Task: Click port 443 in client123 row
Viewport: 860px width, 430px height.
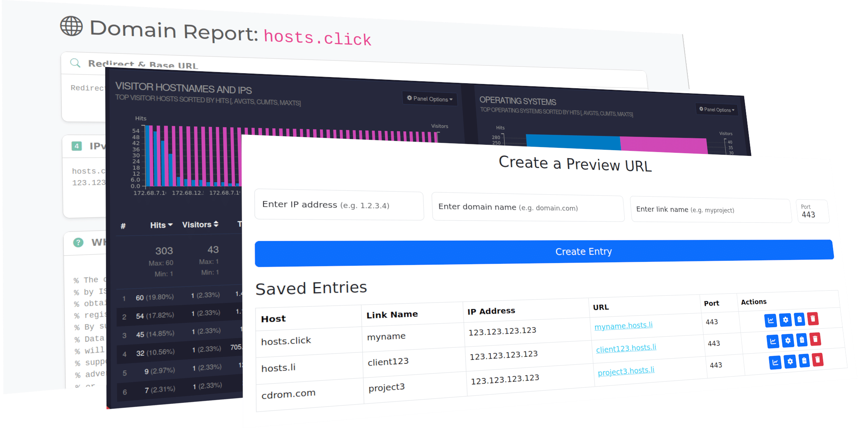Action: click(x=714, y=343)
